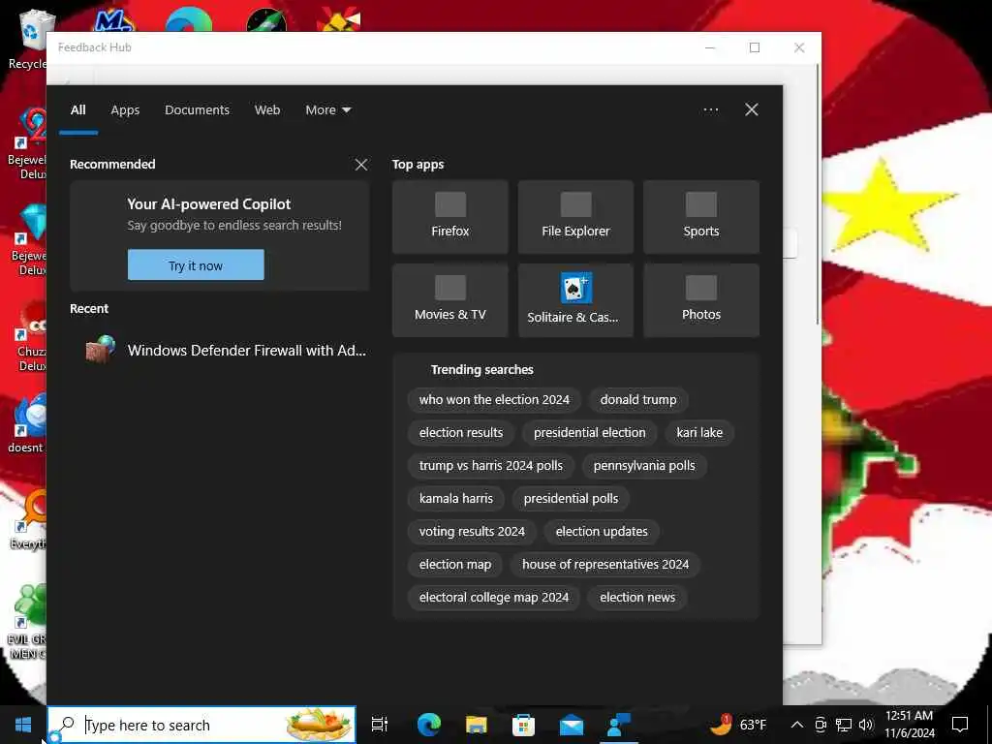Select the 'kari lake' trending chip

coord(699,433)
